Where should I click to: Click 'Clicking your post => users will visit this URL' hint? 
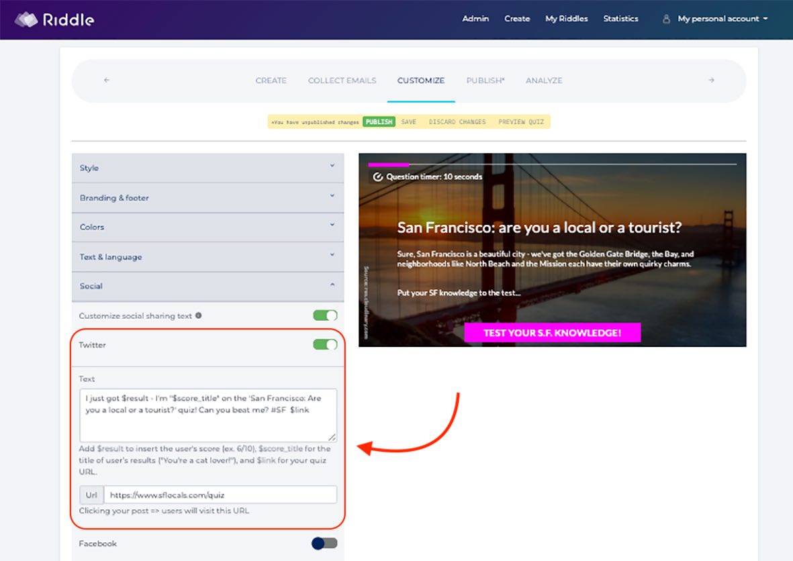coord(164,511)
